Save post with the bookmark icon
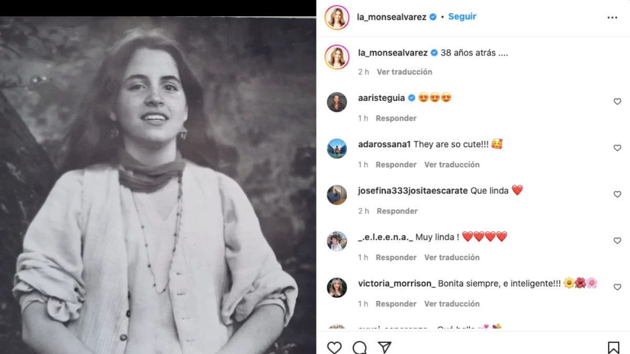This screenshot has width=630, height=354. click(613, 347)
